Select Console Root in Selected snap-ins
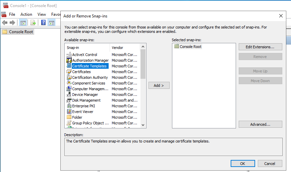Viewport: 291px width, 172px height. [190, 47]
